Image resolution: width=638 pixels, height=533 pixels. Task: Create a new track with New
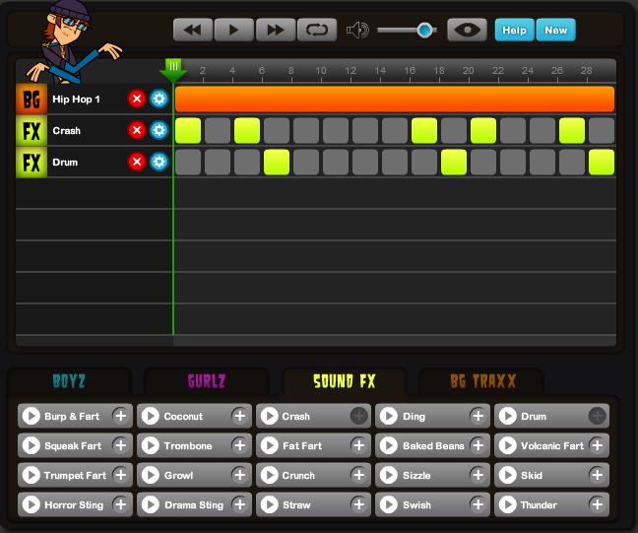coord(556,30)
